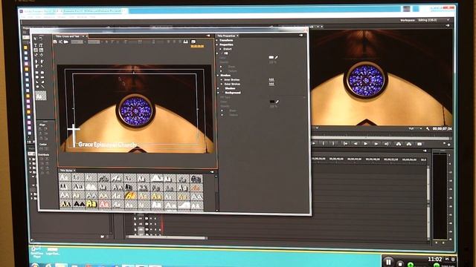Click the Background color swatch
Image resolution: width=476 pixels, height=267 pixels.
coord(271,102)
